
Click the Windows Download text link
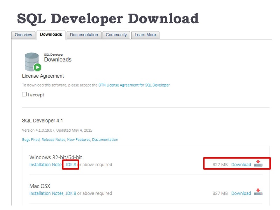(241, 164)
